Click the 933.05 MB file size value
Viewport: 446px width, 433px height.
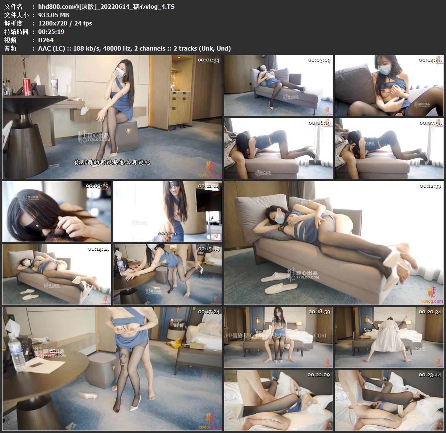(x=53, y=15)
